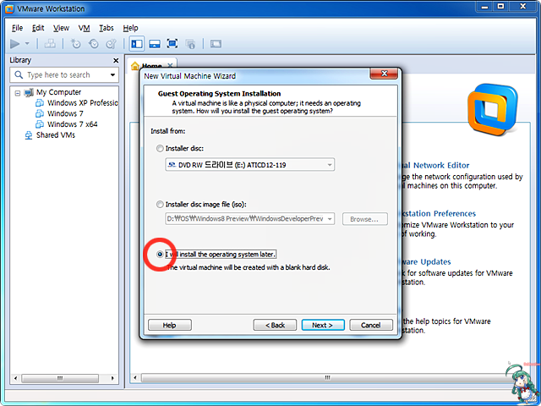This screenshot has height=406, width=541.
Task: Click the library horizontal scrollbar thumb
Action: (60, 378)
